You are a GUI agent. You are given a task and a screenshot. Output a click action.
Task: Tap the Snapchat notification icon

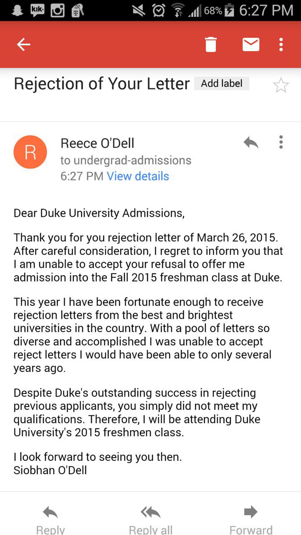point(17,11)
